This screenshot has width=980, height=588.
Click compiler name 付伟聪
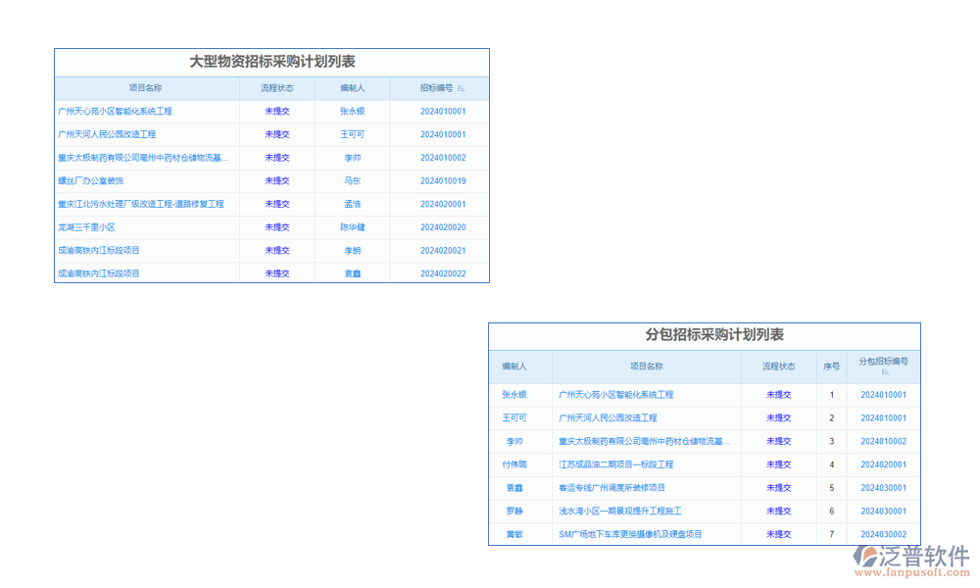pos(514,465)
